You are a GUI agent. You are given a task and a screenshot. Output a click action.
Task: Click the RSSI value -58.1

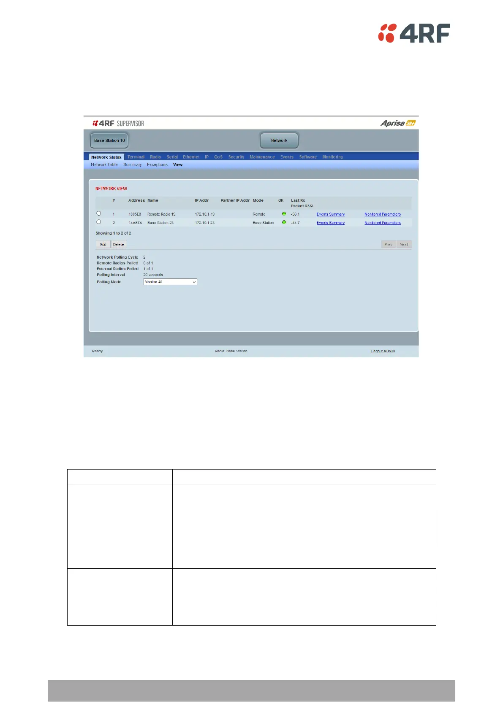coord(295,214)
